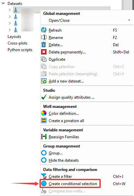Image resolution: width=134 pixels, height=196 pixels.
Task: Click the Global management header text
Action: coord(62,14)
